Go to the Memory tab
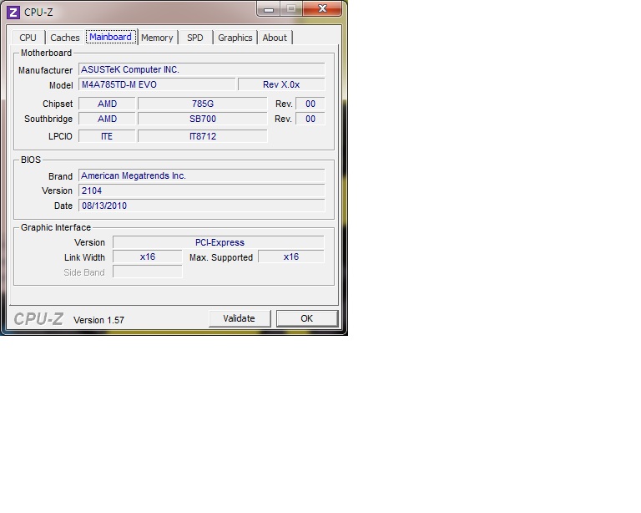The height and width of the screenshot is (513, 641). 157,38
